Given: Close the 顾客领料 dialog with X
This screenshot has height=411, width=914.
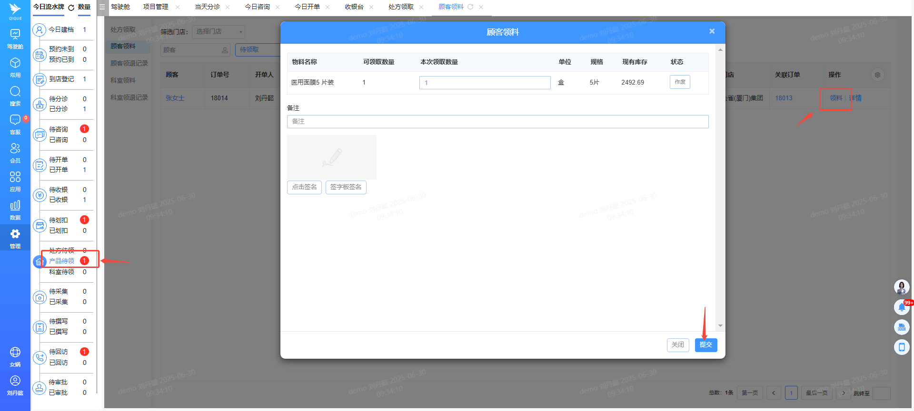Looking at the screenshot, I should (x=712, y=31).
